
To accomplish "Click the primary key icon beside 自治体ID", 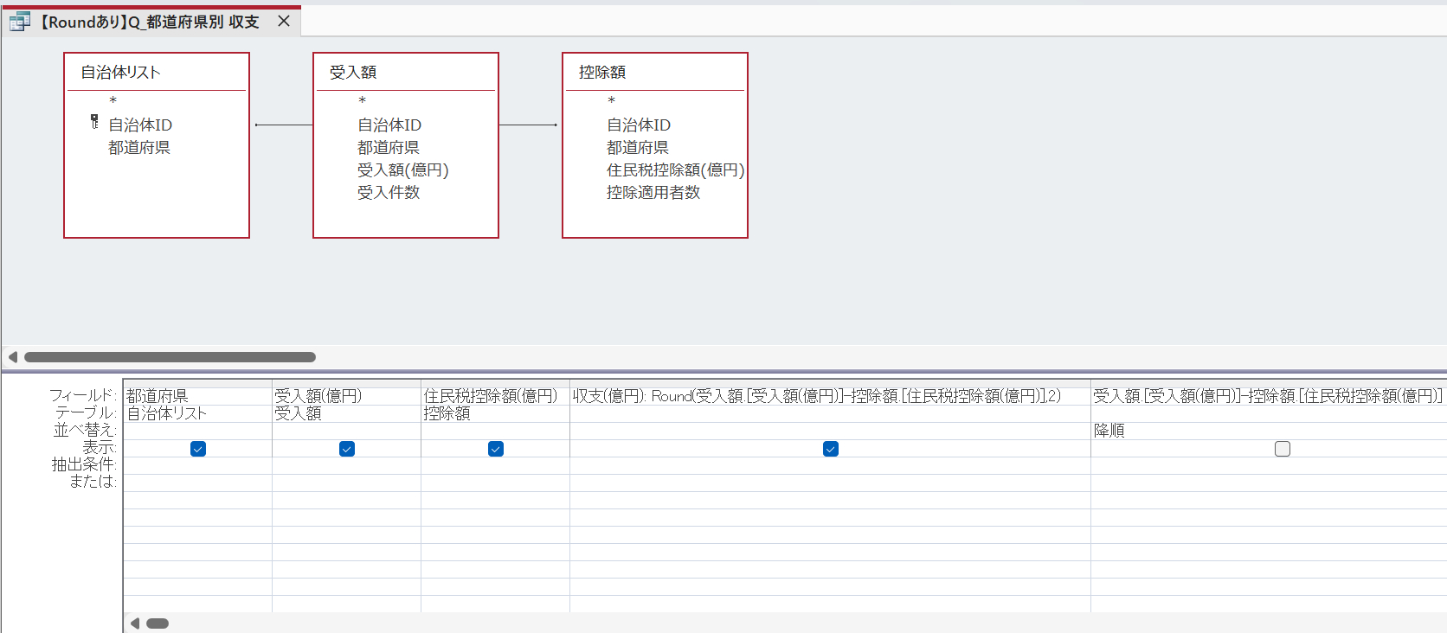I will point(94,122).
